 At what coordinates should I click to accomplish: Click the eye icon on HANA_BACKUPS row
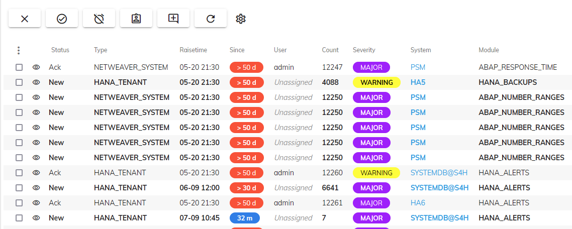36,82
